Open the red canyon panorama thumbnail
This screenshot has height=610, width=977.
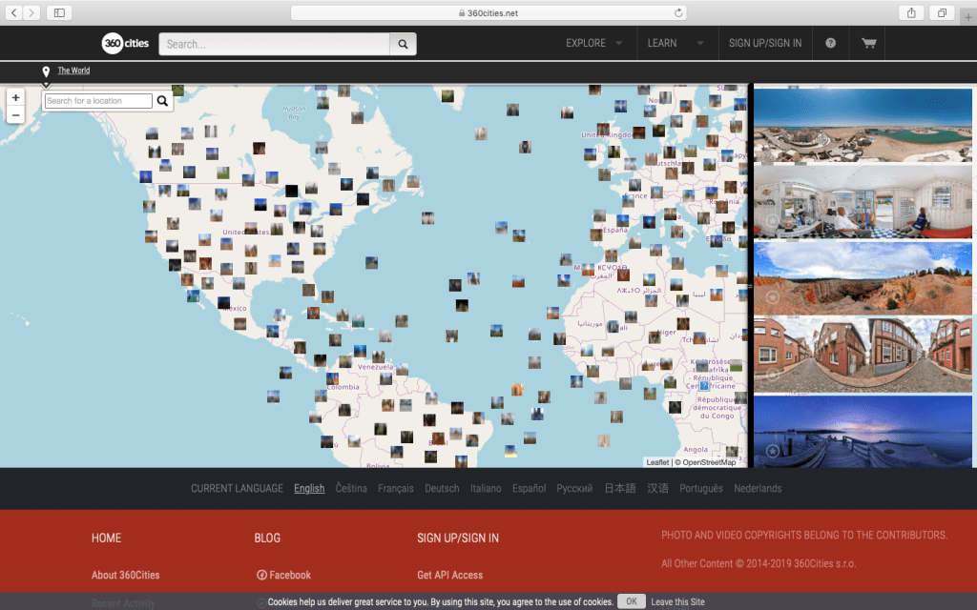tap(863, 276)
